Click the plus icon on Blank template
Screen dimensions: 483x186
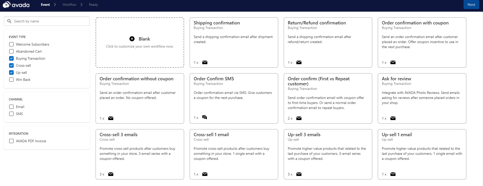(x=132, y=39)
